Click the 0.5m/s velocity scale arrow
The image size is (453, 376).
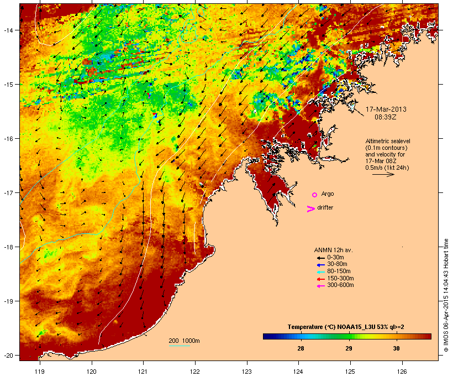click(383, 174)
